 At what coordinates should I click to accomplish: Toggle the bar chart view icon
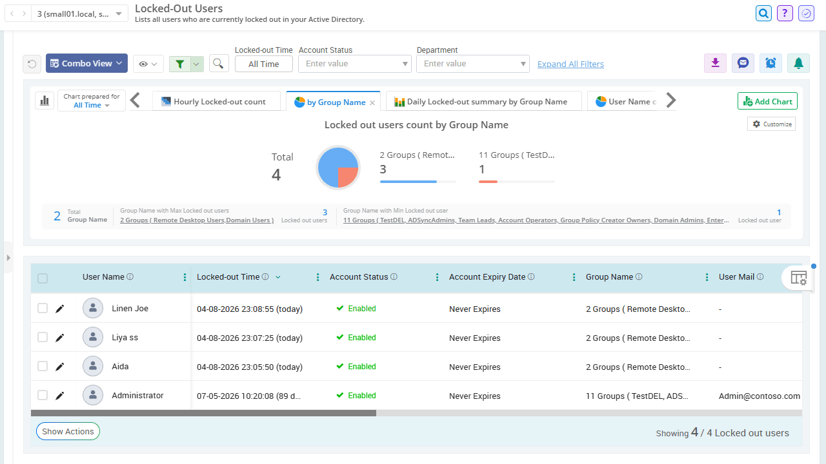[x=45, y=101]
